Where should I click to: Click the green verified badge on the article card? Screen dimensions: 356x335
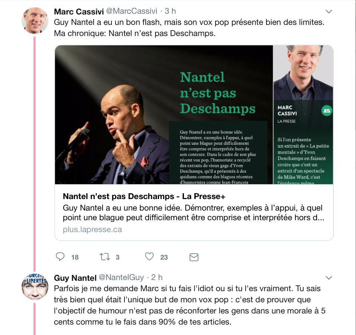(326, 111)
